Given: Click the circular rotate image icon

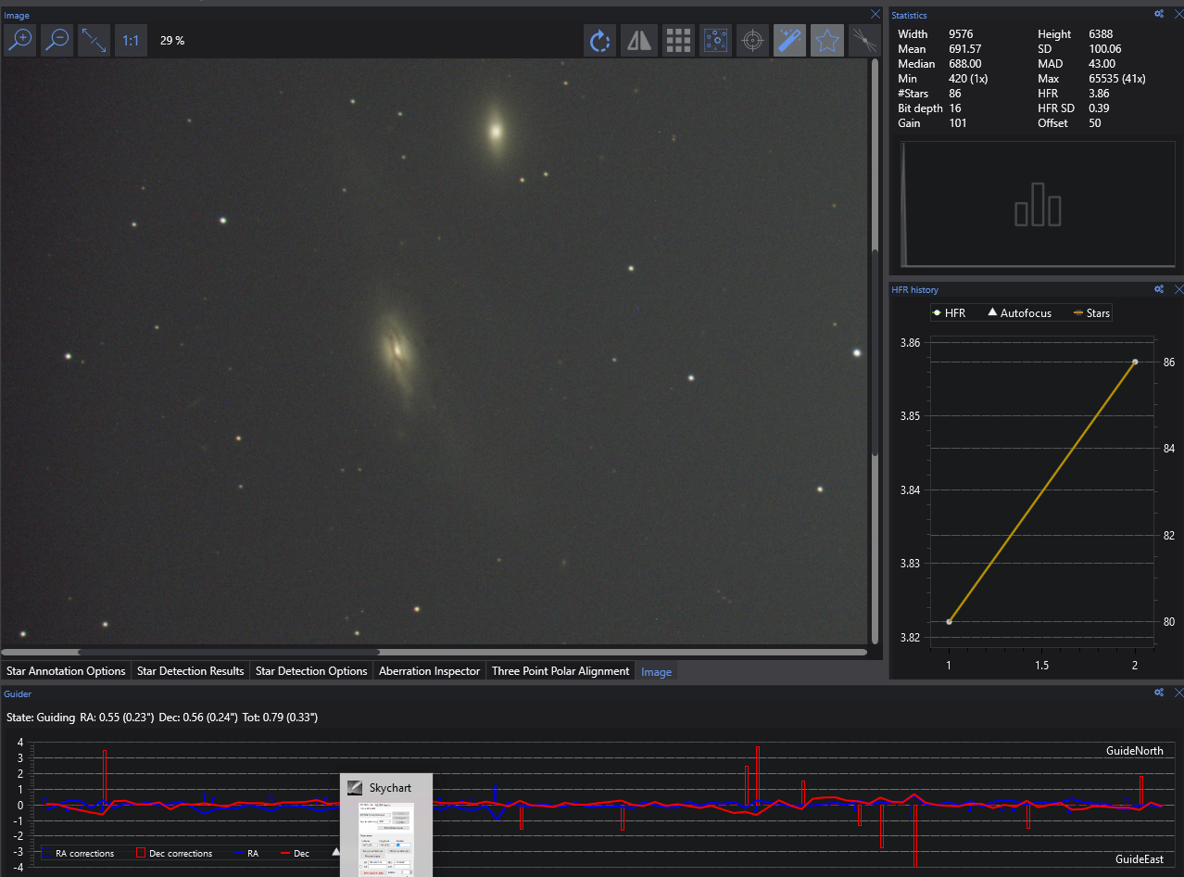Looking at the screenshot, I should pyautogui.click(x=600, y=41).
